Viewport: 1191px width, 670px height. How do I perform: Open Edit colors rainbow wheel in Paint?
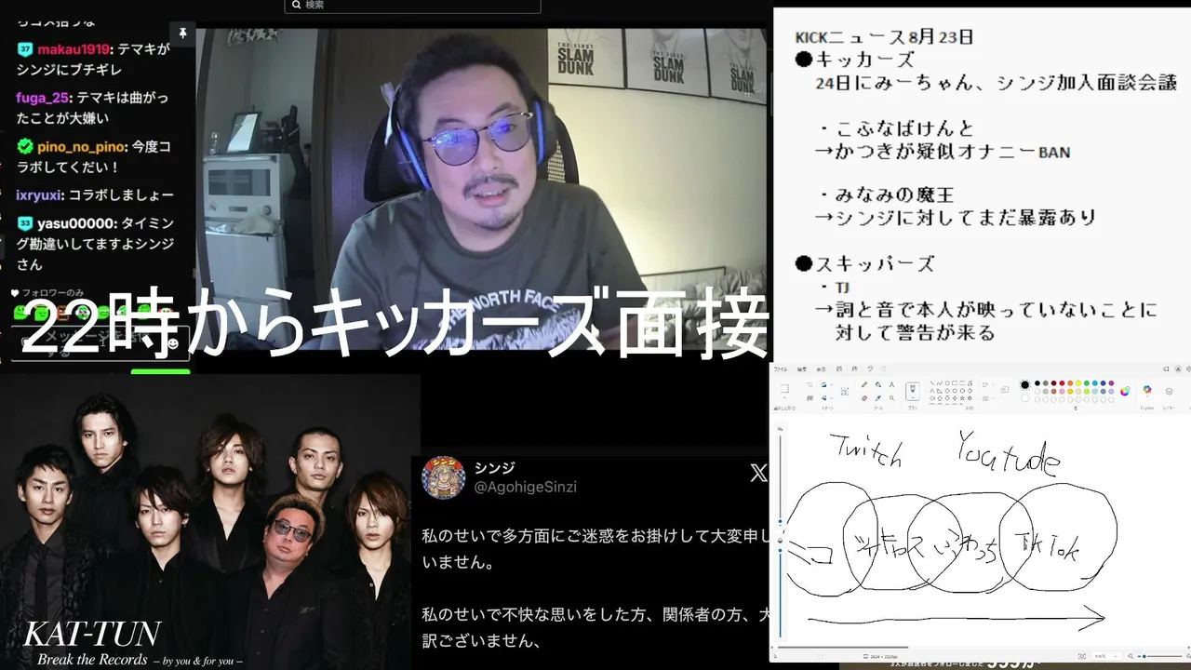pos(1124,391)
